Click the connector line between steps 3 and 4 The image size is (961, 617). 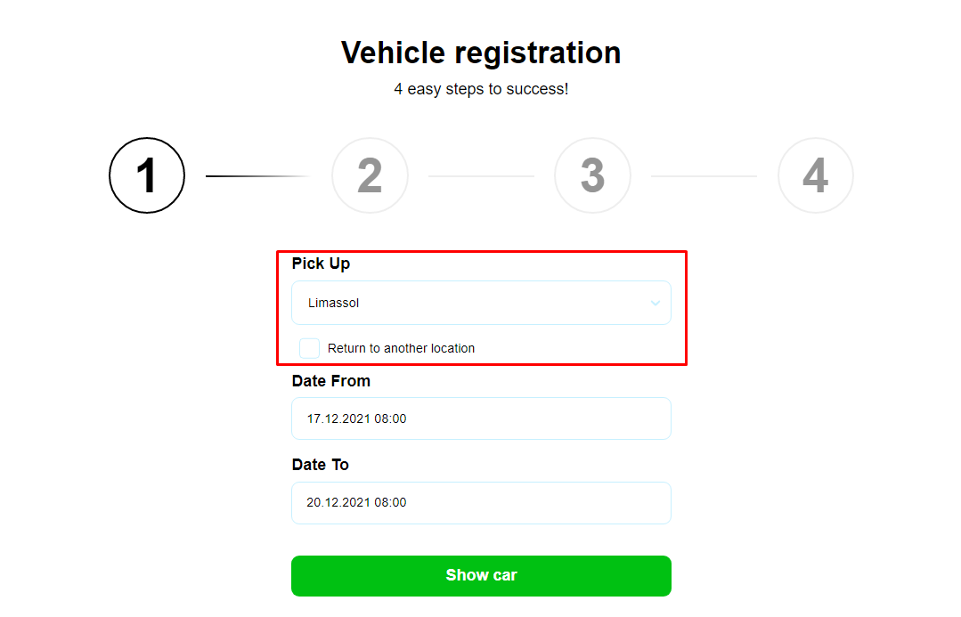coord(704,176)
